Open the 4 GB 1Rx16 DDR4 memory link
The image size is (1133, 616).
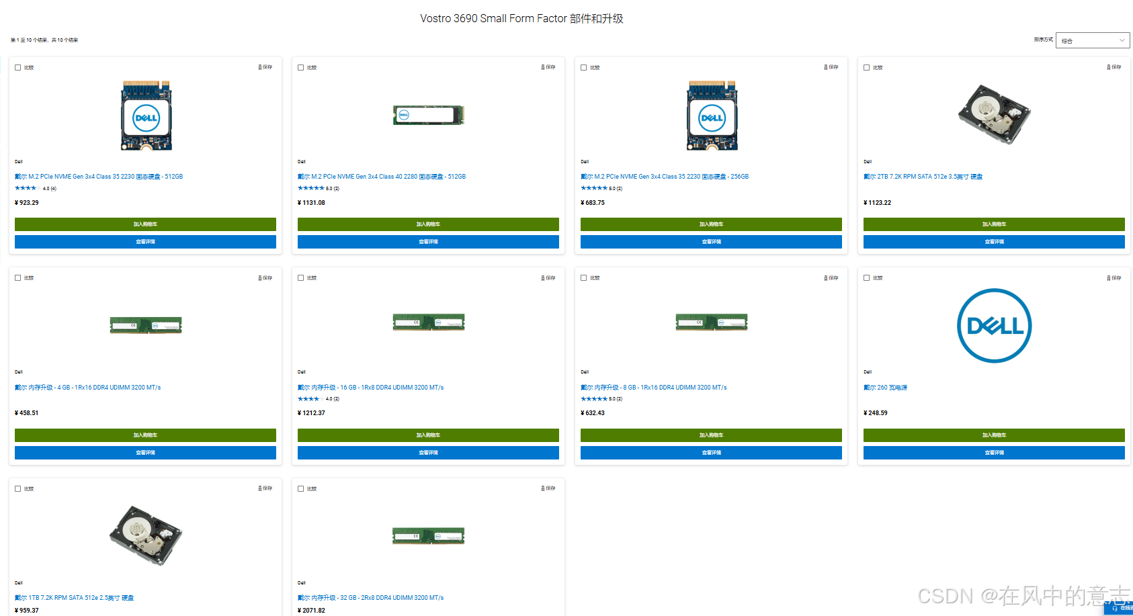[x=88, y=388]
